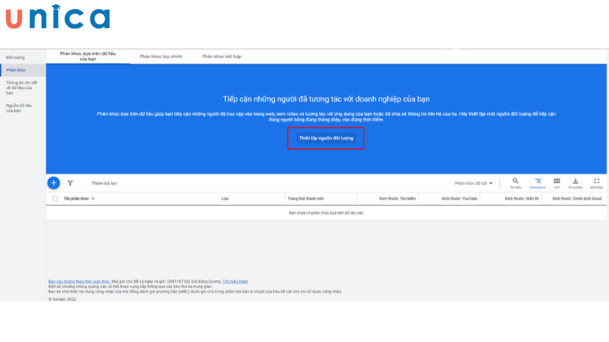Image resolution: width=609 pixels, height=342 pixels.
Task: Expand table with the fullscreen icon
Action: 596,182
